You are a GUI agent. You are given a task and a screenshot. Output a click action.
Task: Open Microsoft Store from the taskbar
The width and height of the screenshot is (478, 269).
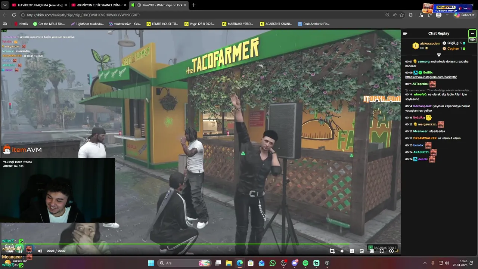pyautogui.click(x=251, y=263)
